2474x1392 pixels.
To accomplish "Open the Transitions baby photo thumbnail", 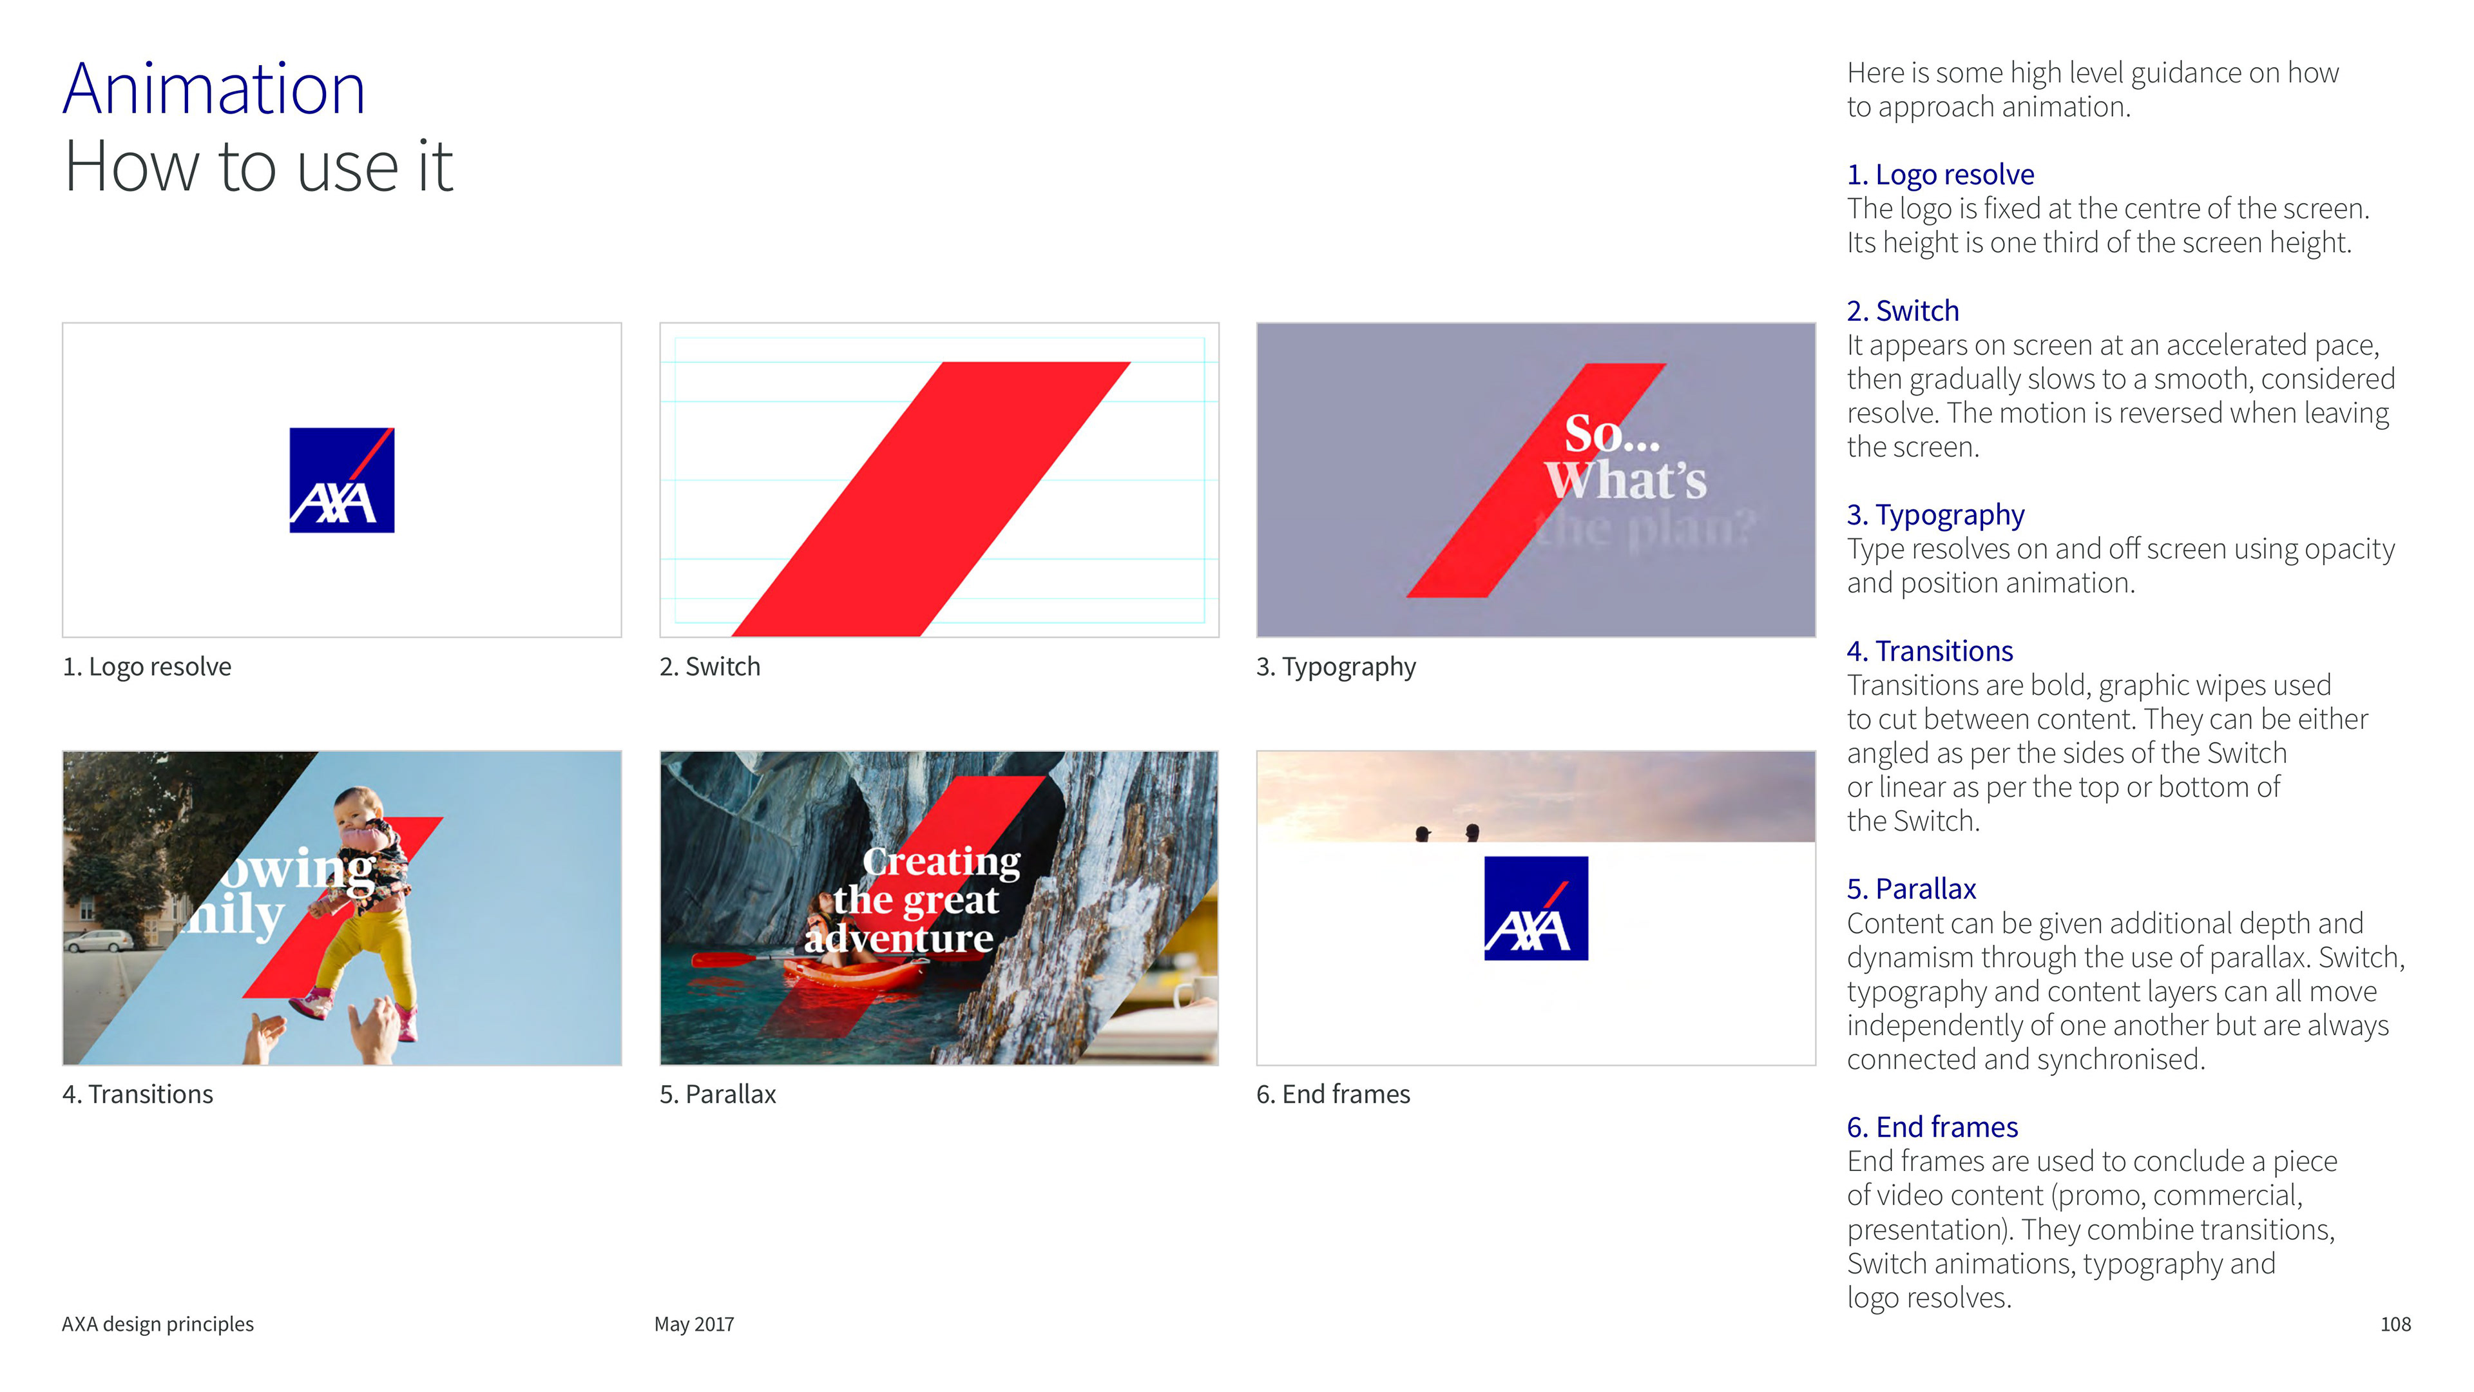I will [x=342, y=908].
